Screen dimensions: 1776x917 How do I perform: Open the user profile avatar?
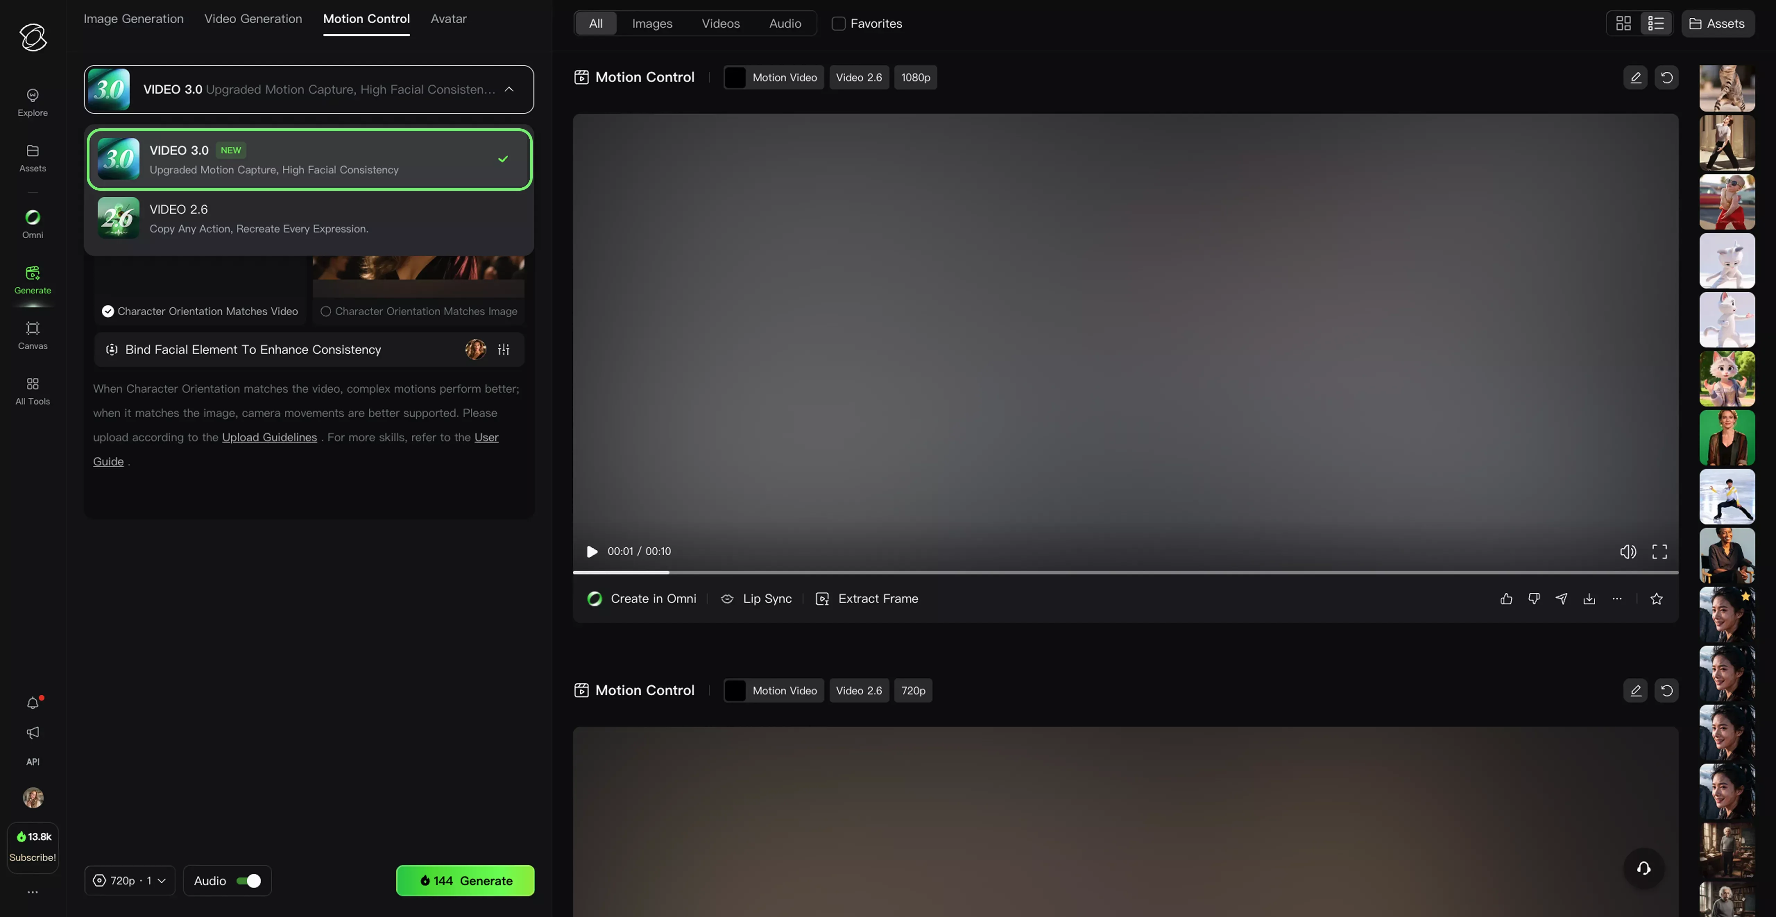tap(32, 798)
